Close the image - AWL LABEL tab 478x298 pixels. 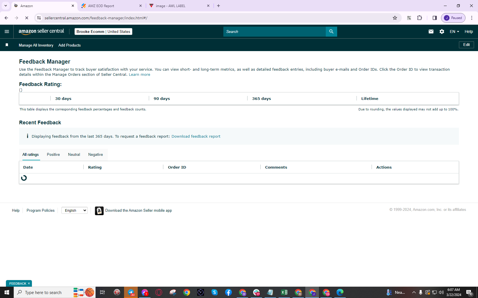click(x=208, y=6)
